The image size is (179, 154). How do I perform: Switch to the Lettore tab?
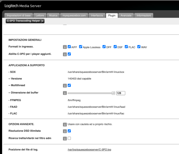[40, 15]
